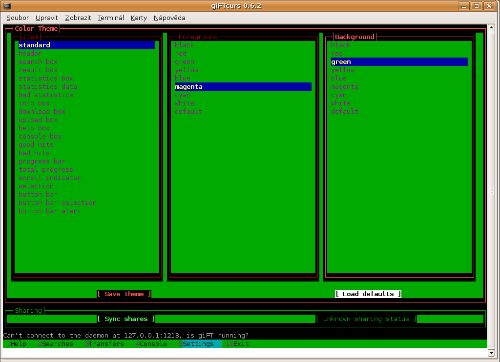Switch to 1Help in bottom bar

pyautogui.click(x=17, y=344)
